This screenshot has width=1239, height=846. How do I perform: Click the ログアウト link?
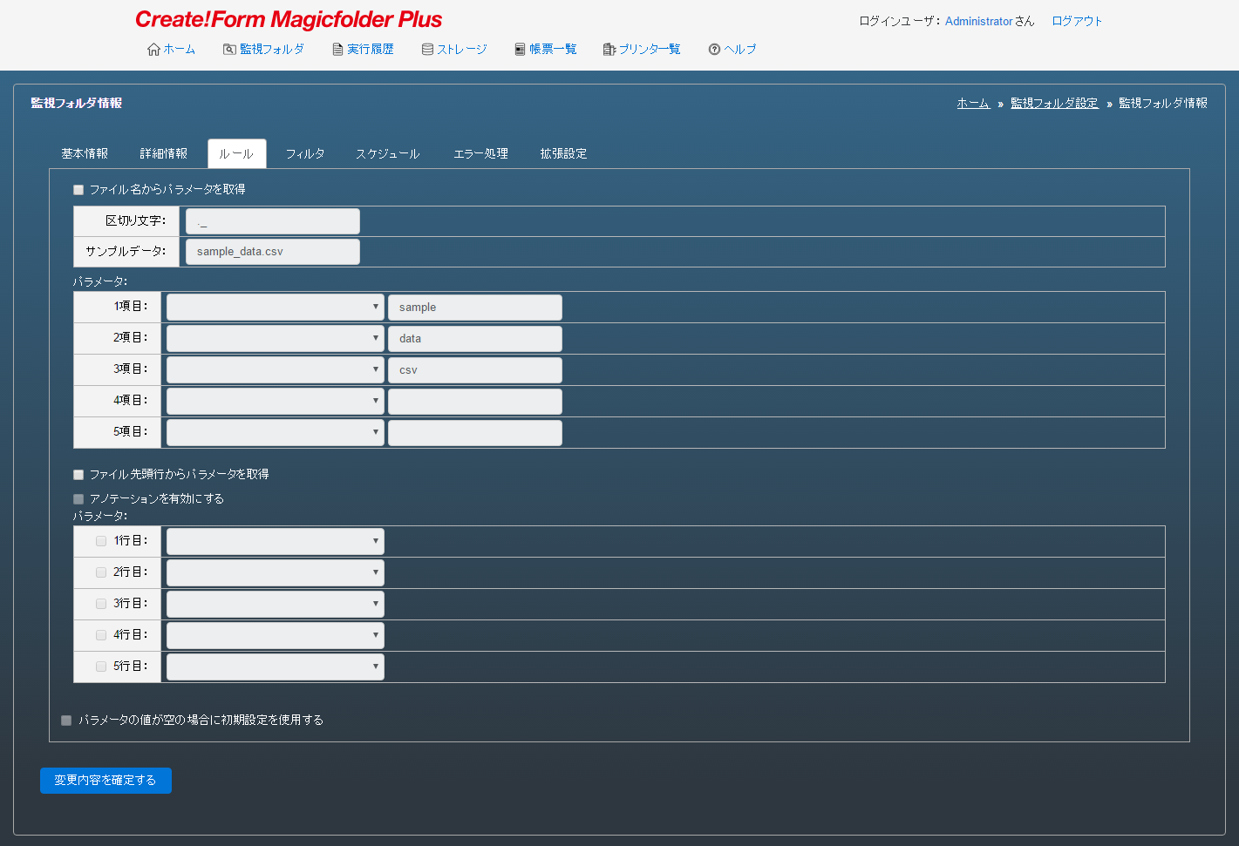pyautogui.click(x=1077, y=21)
